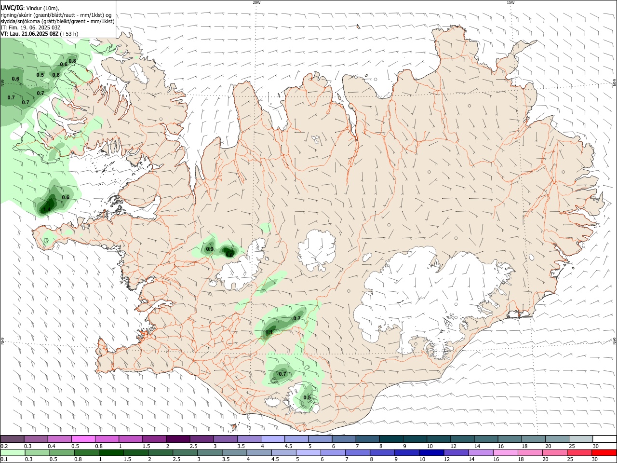Click the 0.9 precipitation value in west-central Iceland
Image resolution: width=617 pixels, height=463 pixels.
coord(210,249)
